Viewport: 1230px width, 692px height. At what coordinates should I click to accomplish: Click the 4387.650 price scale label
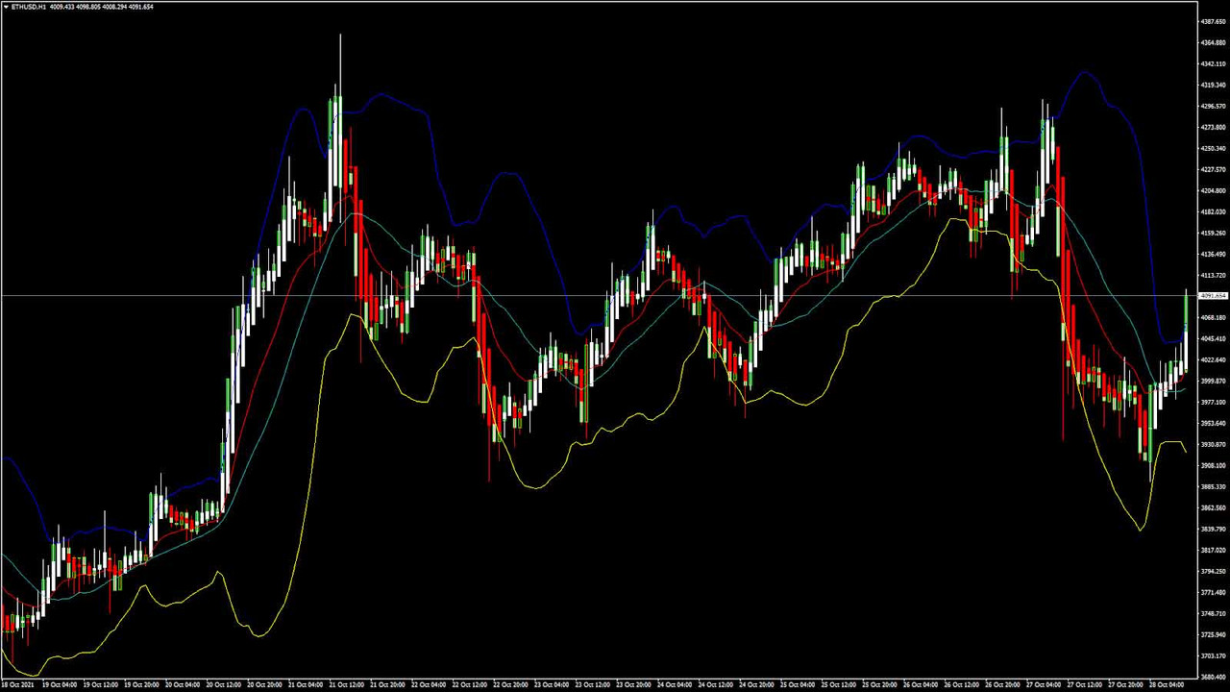point(1213,21)
